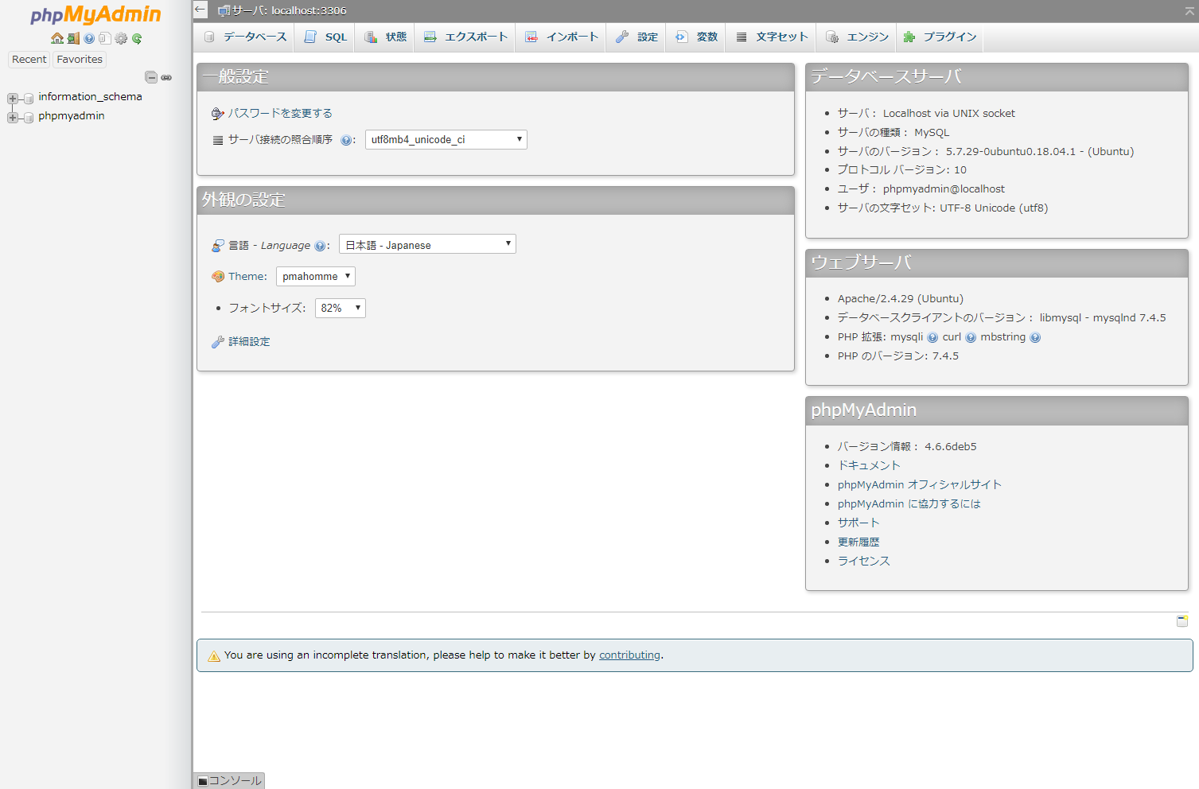Open the コンソール console bar
This screenshot has height=789, width=1199.
pos(229,781)
